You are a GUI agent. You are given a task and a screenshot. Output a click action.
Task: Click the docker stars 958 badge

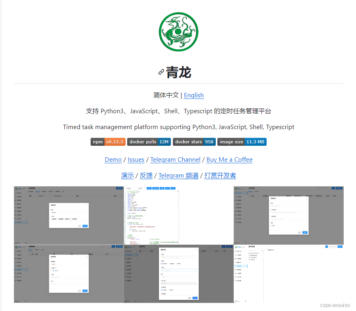point(194,142)
